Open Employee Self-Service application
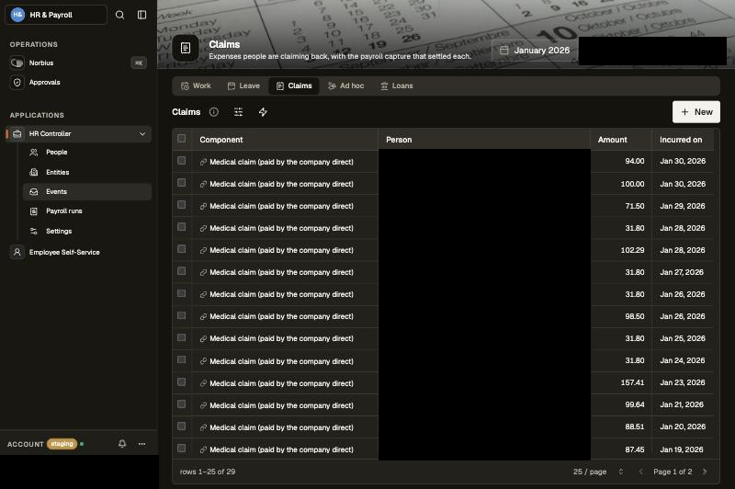 tap(64, 252)
